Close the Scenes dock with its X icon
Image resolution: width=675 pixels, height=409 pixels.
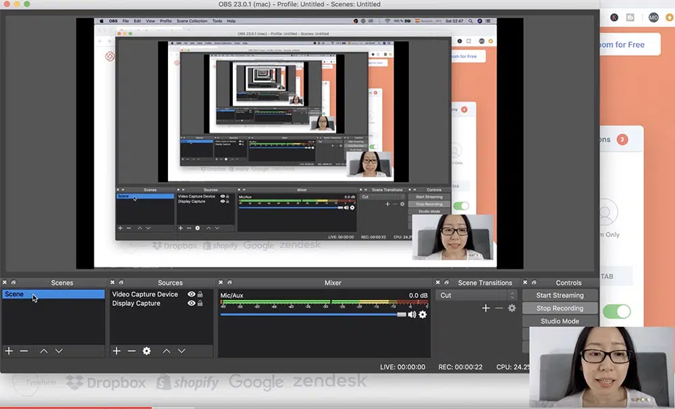tap(5, 282)
